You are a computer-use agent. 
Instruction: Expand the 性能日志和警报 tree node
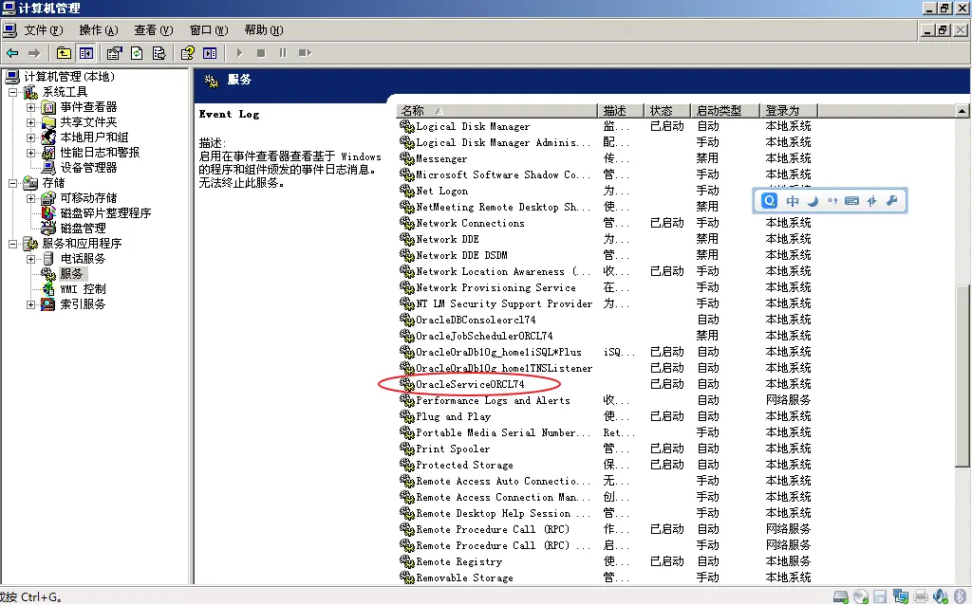(31, 153)
